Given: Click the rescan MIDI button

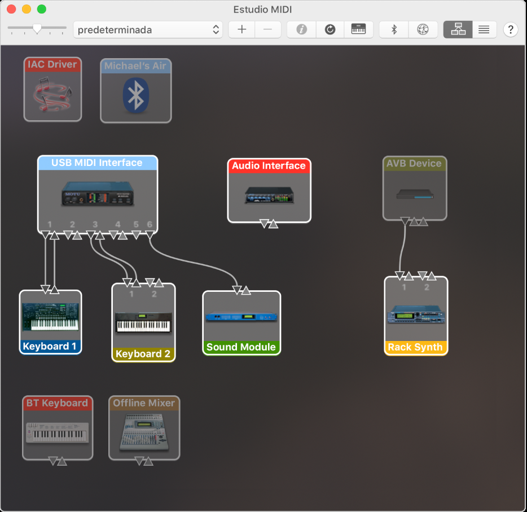Looking at the screenshot, I should pyautogui.click(x=330, y=30).
